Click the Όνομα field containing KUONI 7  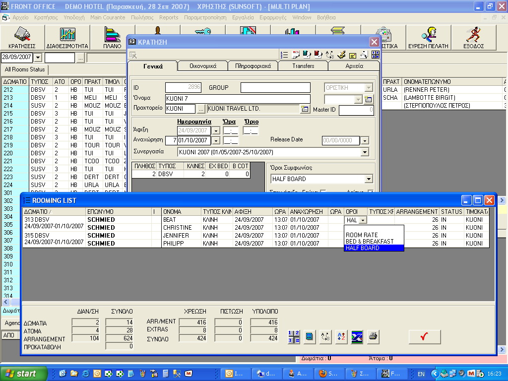point(237,99)
